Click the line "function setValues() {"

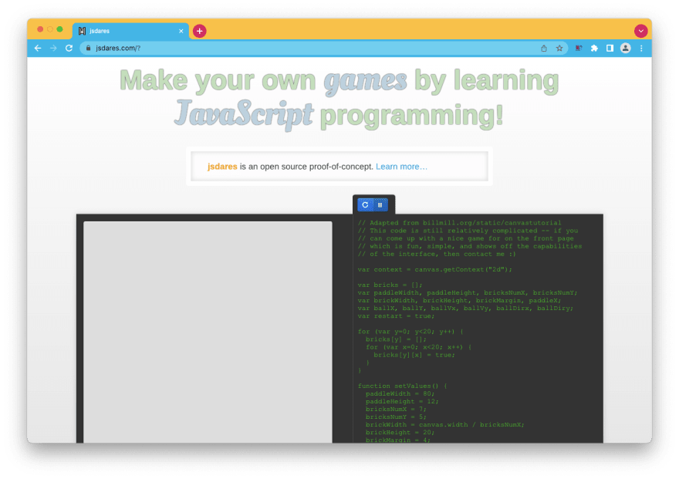click(x=402, y=386)
